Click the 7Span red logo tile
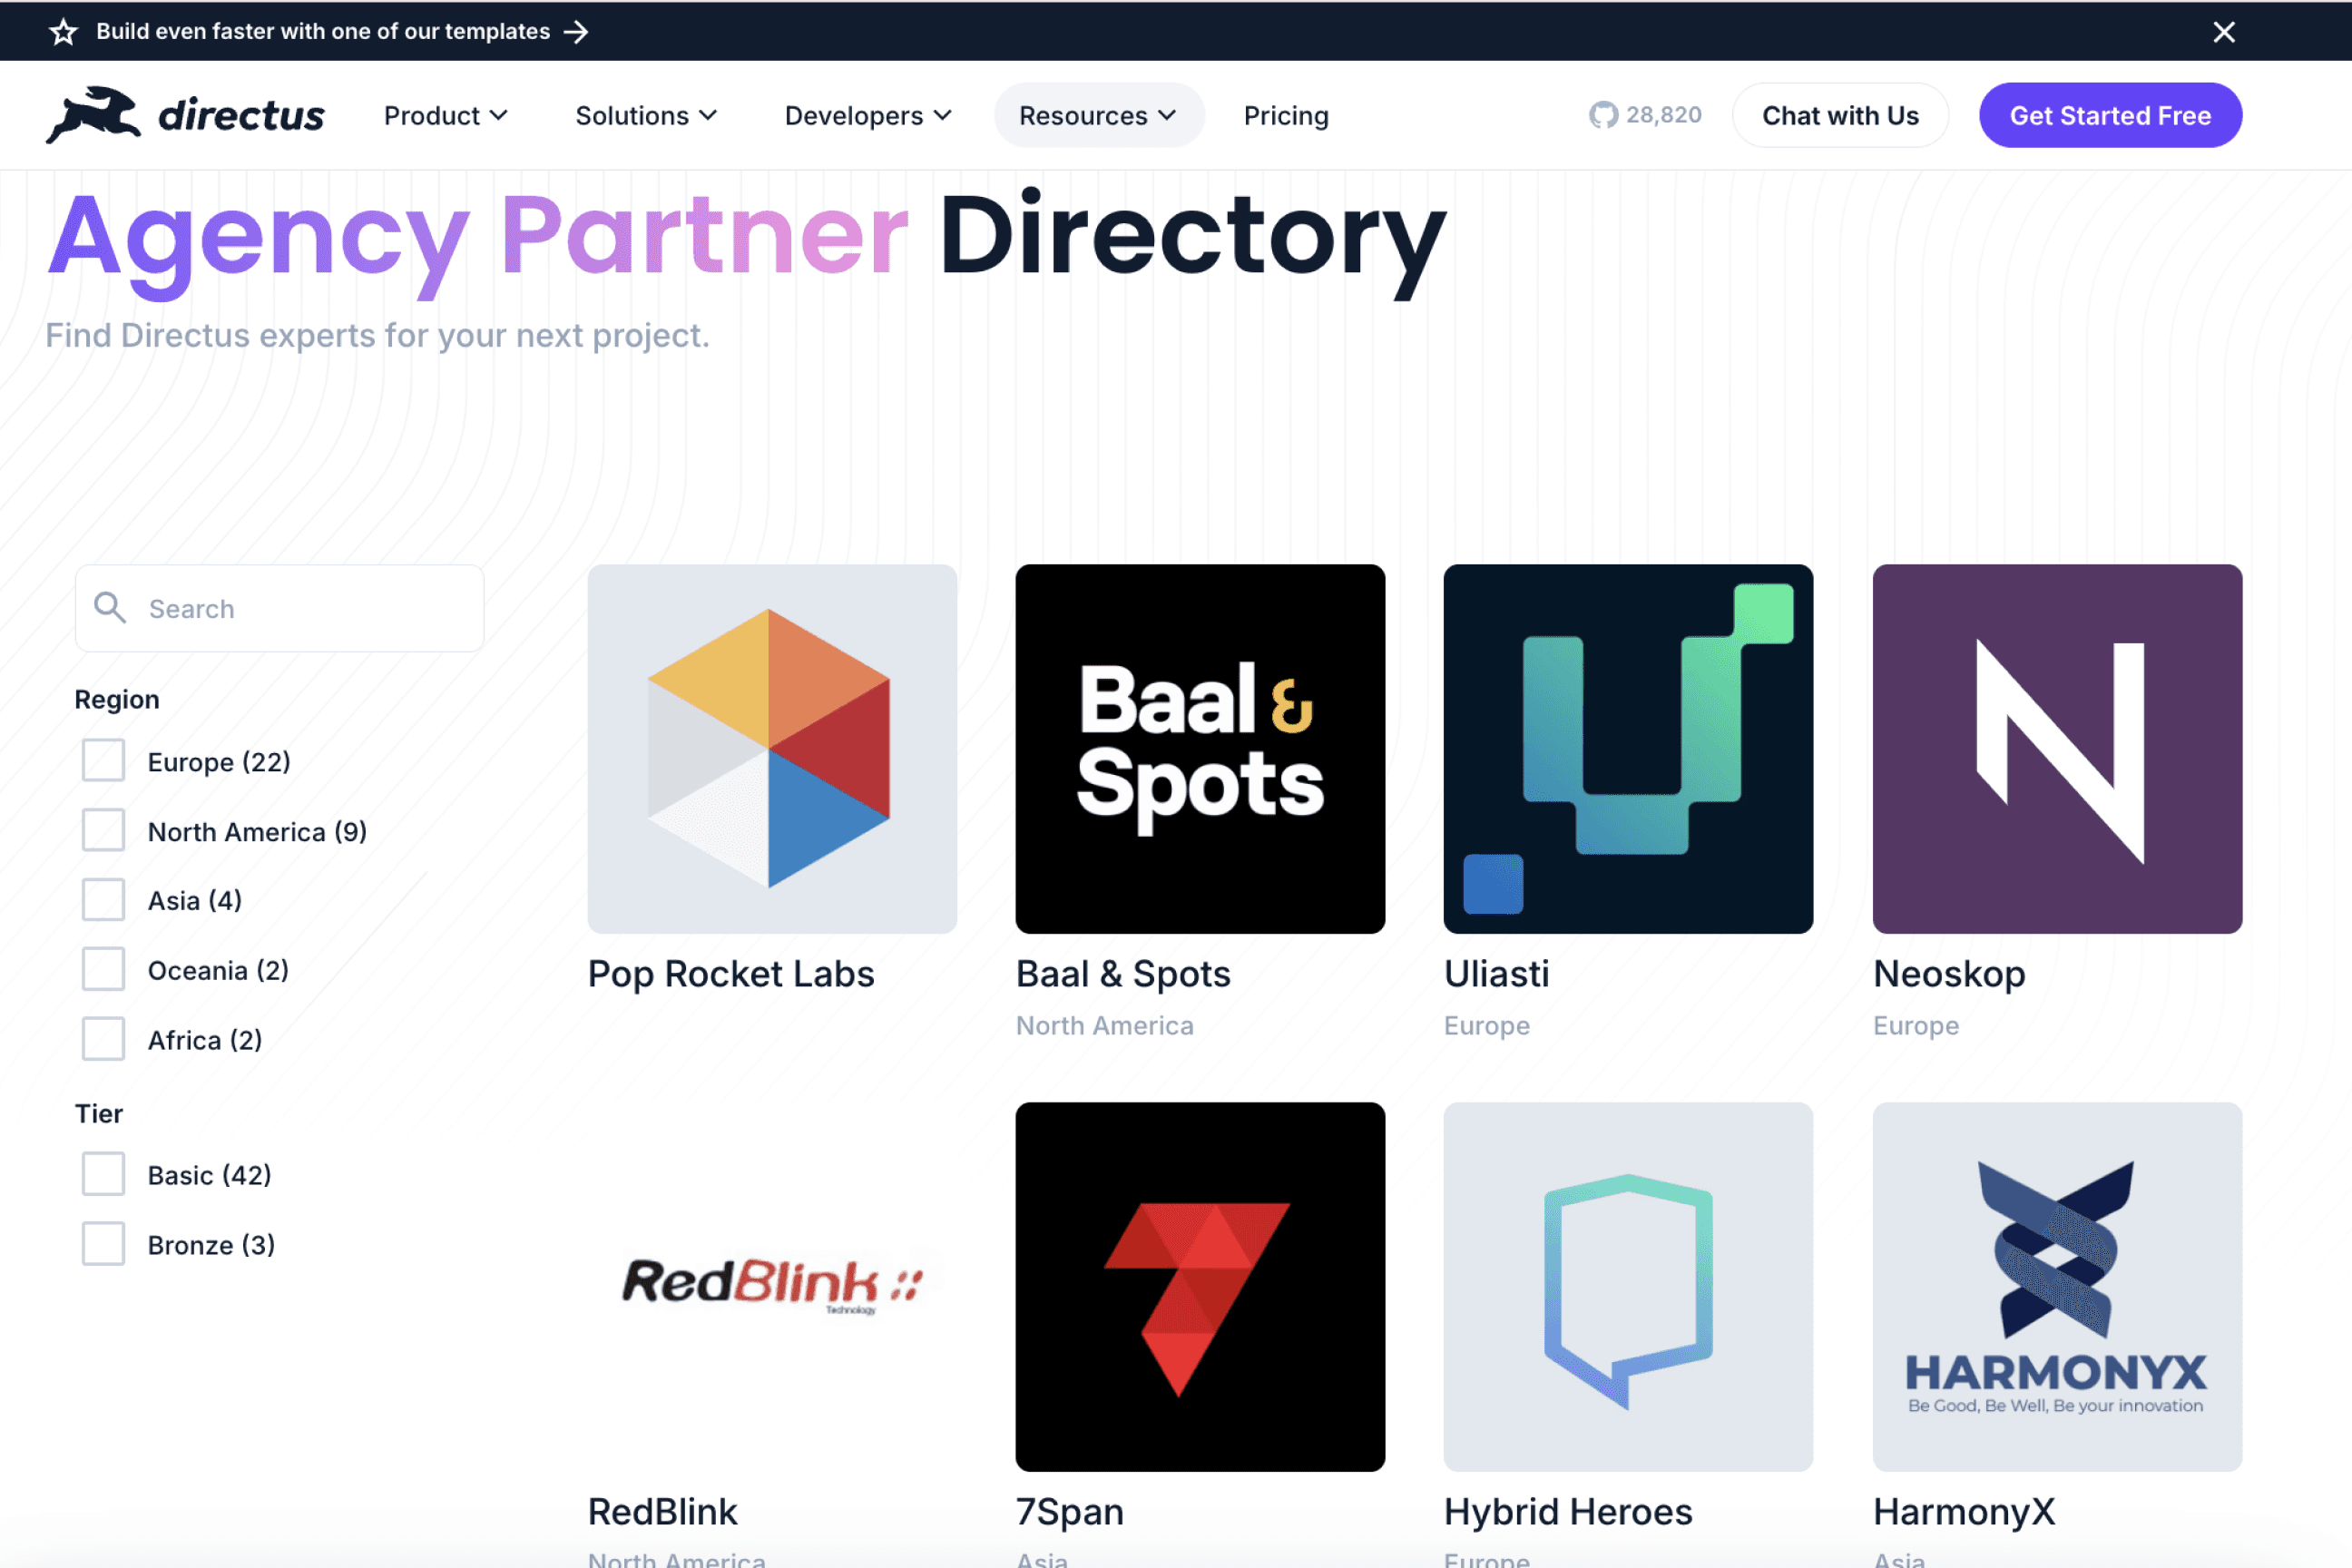The width and height of the screenshot is (2352, 1568). tap(1199, 1286)
